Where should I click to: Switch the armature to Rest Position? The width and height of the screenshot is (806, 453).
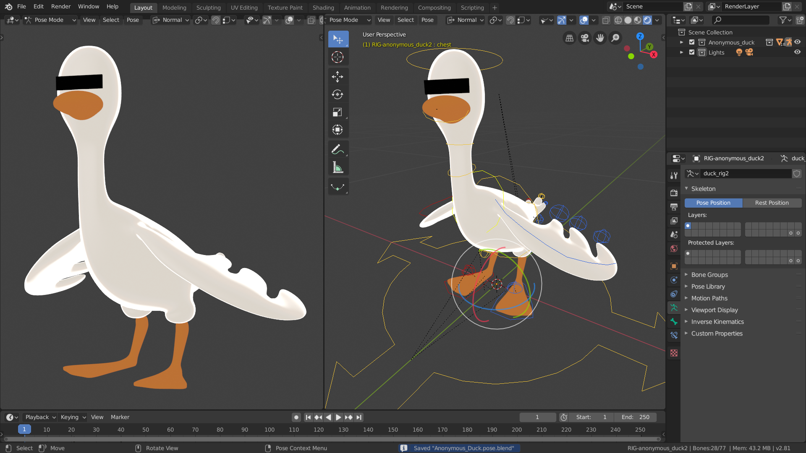(772, 203)
